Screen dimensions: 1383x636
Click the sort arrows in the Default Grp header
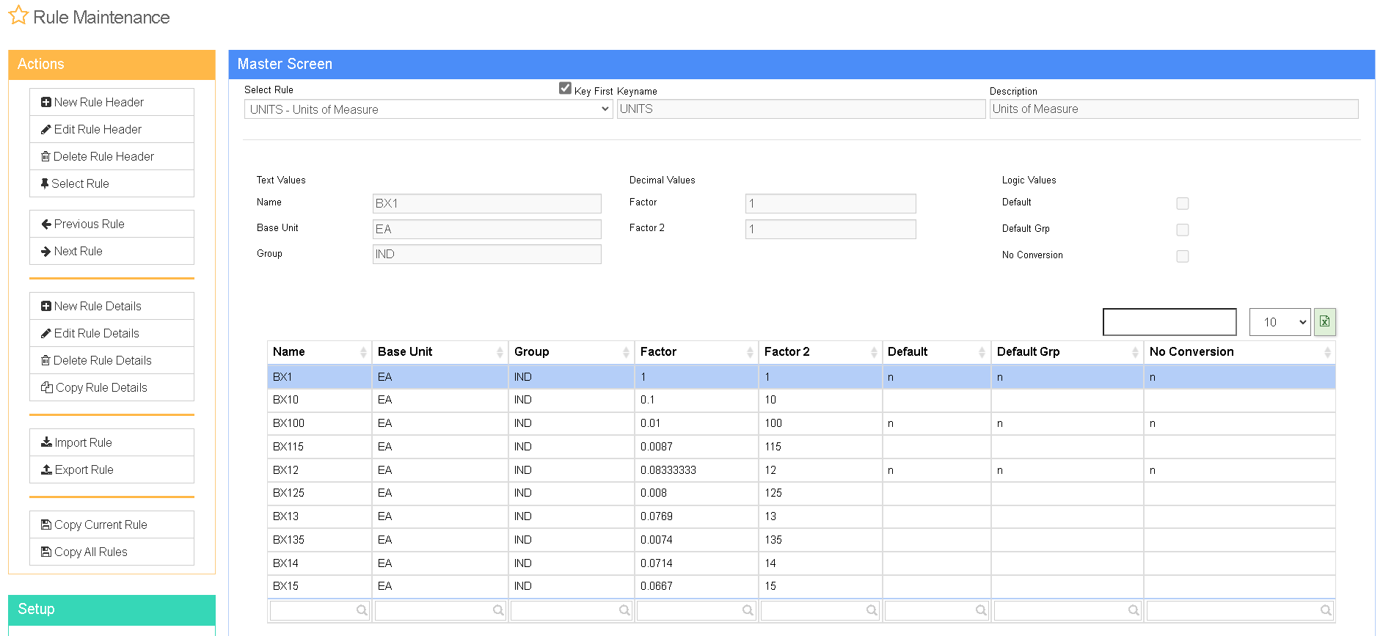coord(1135,352)
